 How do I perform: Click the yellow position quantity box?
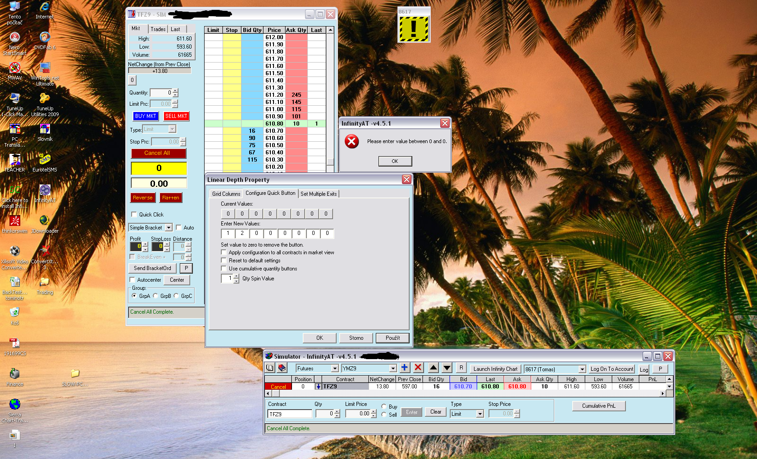159,168
